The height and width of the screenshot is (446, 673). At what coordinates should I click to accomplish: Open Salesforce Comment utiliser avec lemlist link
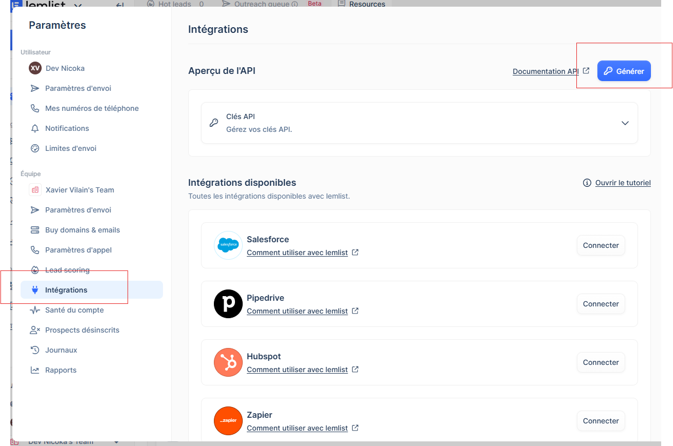click(x=297, y=253)
